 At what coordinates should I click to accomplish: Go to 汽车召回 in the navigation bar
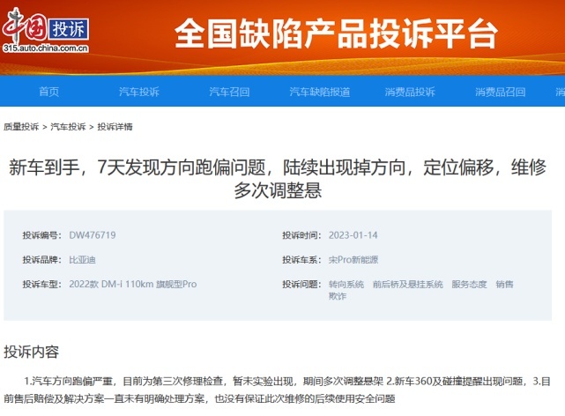[229, 92]
